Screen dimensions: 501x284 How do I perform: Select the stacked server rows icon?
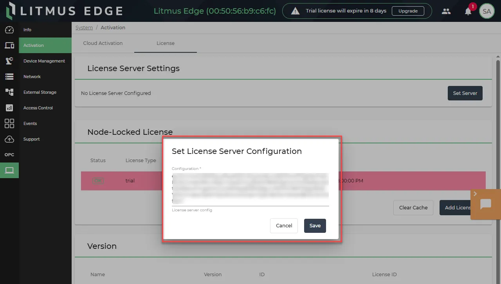point(9,77)
